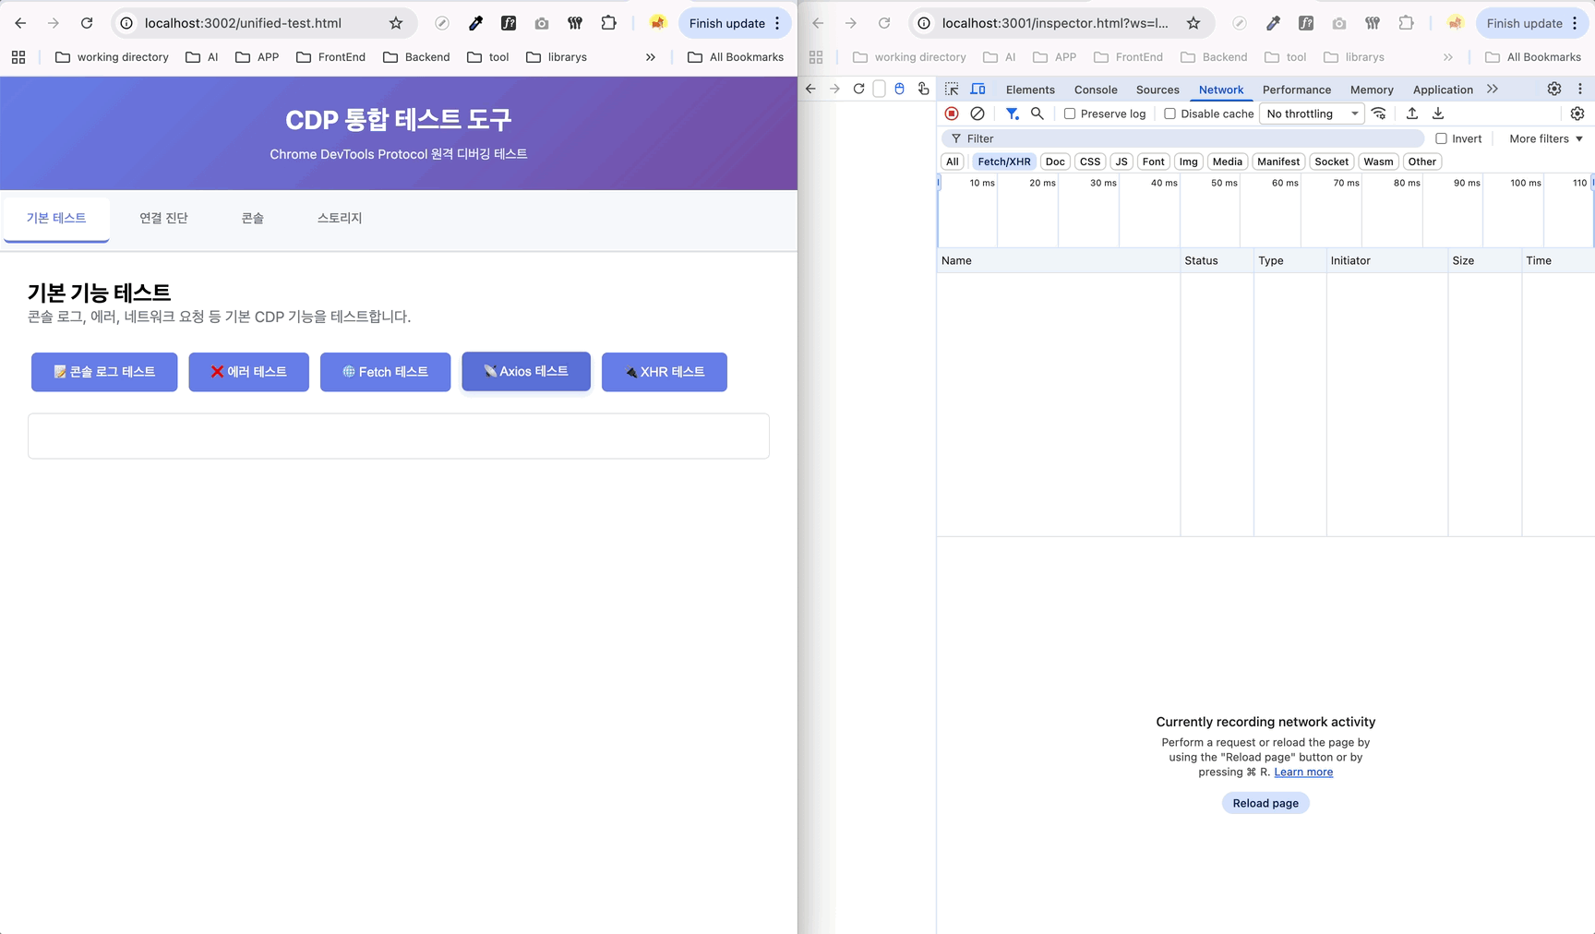Click the import HAR upload icon
Image resolution: width=1595 pixels, height=934 pixels.
[x=1412, y=114]
